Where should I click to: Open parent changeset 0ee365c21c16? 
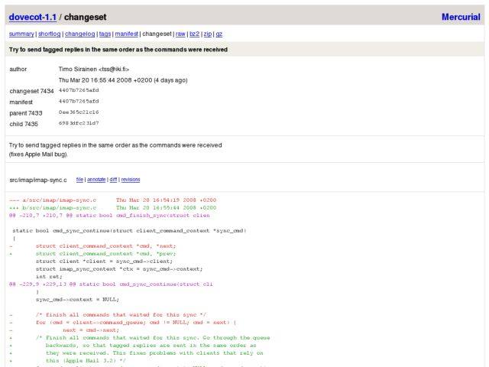[79, 112]
